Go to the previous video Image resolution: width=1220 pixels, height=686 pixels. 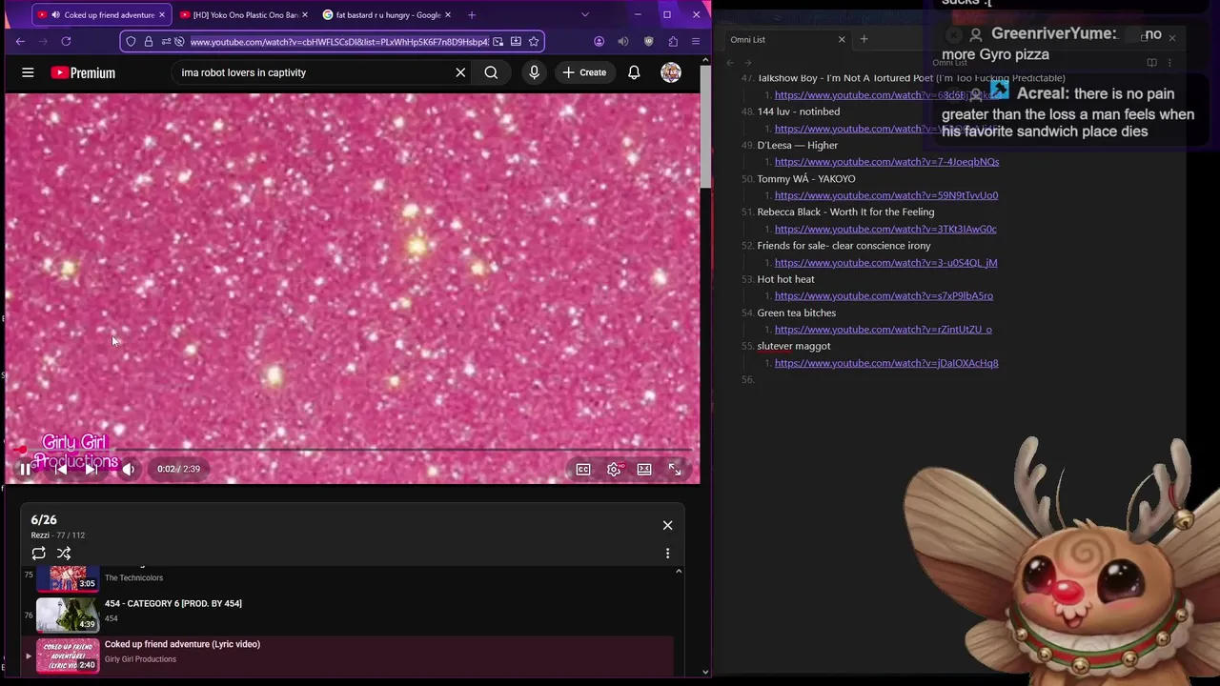(x=60, y=469)
